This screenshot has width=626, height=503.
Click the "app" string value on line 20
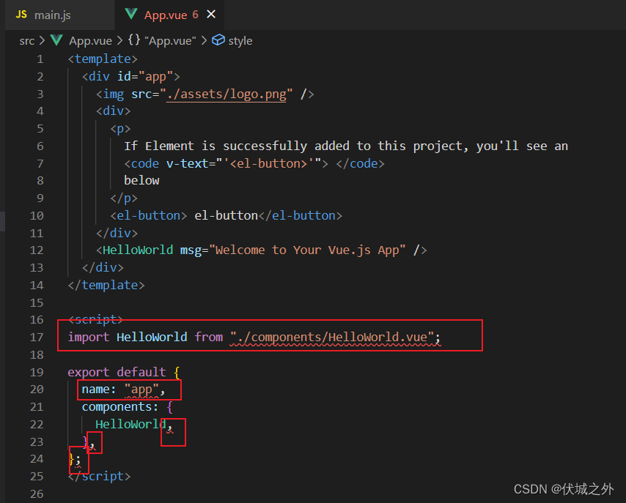pyautogui.click(x=141, y=390)
